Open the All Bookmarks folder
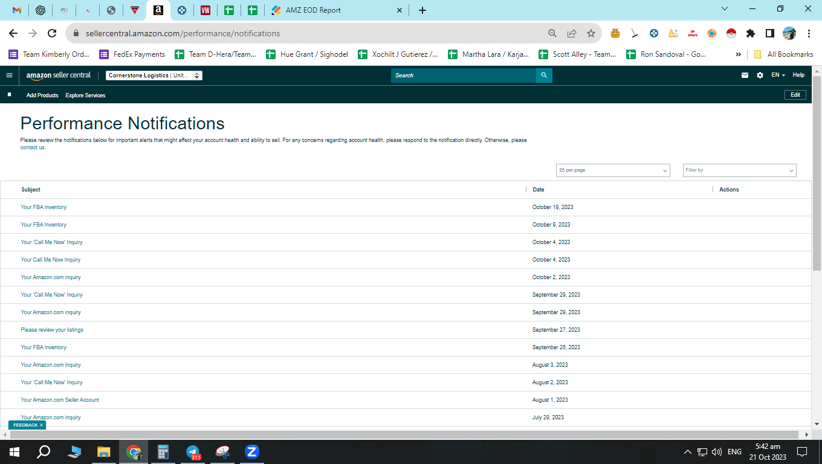 [783, 54]
